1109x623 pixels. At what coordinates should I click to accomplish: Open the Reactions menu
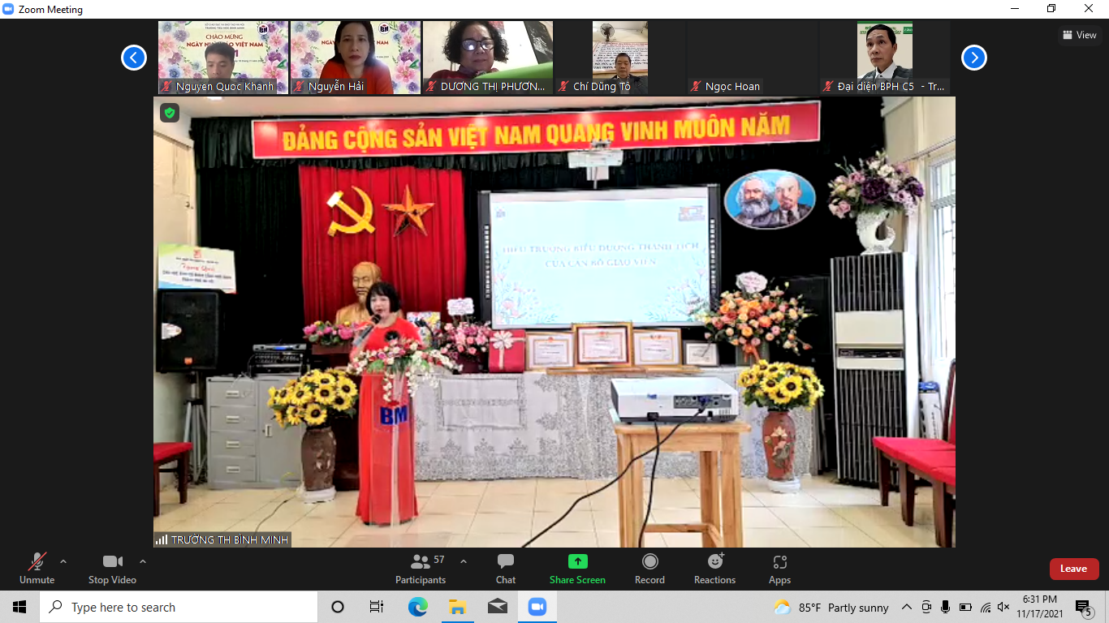tap(714, 569)
